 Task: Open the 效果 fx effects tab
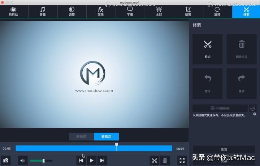click(x=101, y=12)
